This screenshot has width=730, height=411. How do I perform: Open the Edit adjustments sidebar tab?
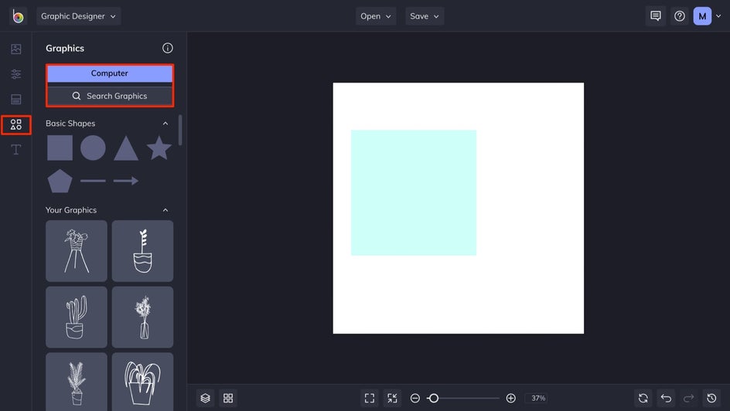pos(15,74)
